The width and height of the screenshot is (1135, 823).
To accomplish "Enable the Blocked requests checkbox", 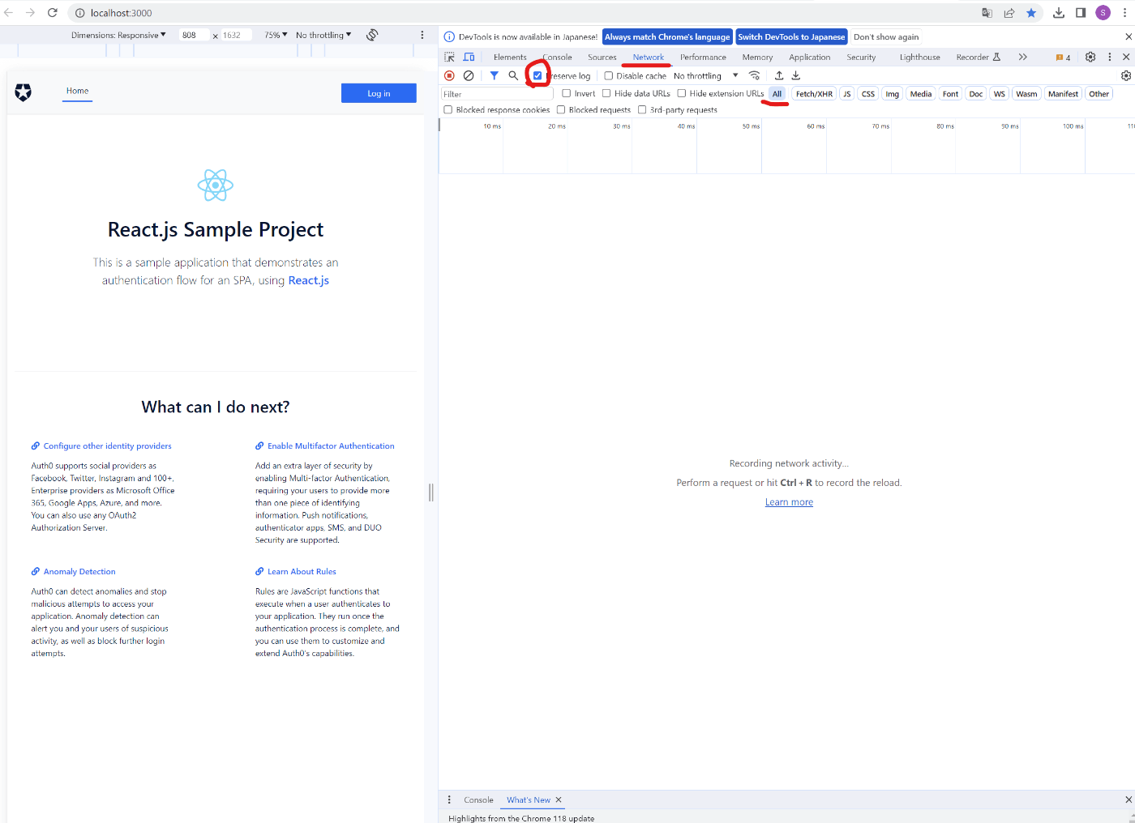I will pyautogui.click(x=561, y=109).
